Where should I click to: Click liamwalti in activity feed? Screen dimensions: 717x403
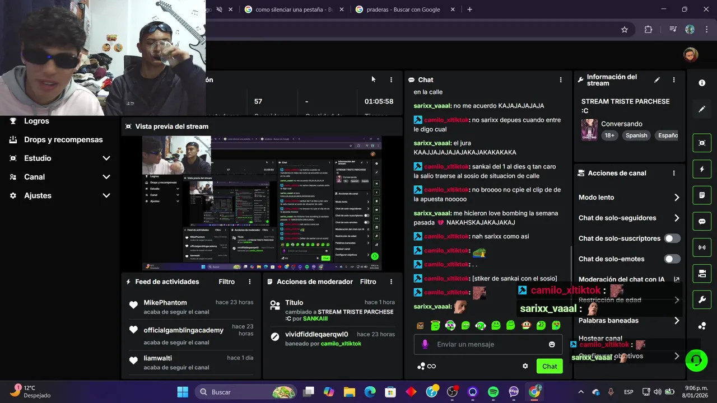coord(157,358)
